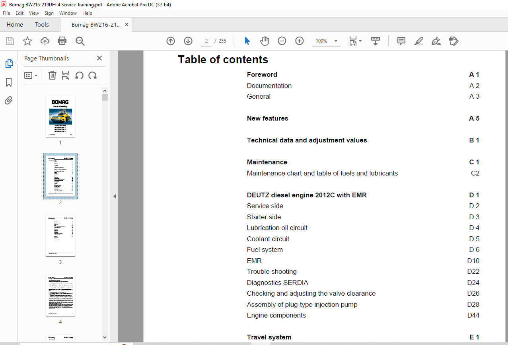The image size is (508, 345).
Task: Select page 1 thumbnail
Action: (60, 116)
